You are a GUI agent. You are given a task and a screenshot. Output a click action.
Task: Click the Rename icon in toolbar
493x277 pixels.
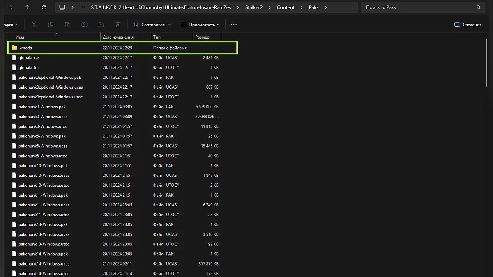coord(84,25)
